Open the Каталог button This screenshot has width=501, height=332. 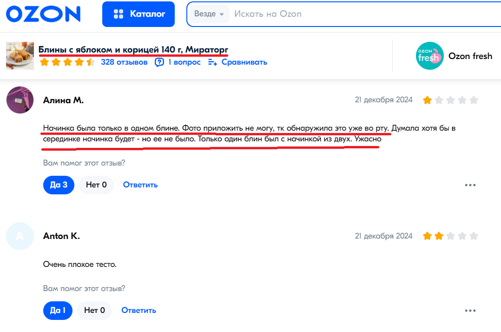pos(138,14)
